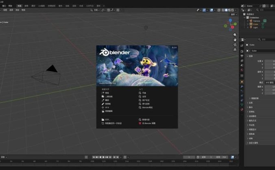Expand the 可见性 (Visibility) panel
The width and height of the screenshot is (275, 170).
[x=251, y=125]
